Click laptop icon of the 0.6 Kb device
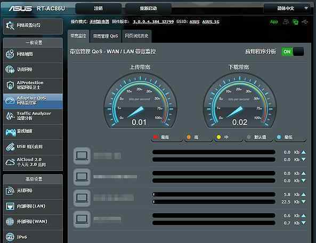The image size is (316, 243). (82, 219)
